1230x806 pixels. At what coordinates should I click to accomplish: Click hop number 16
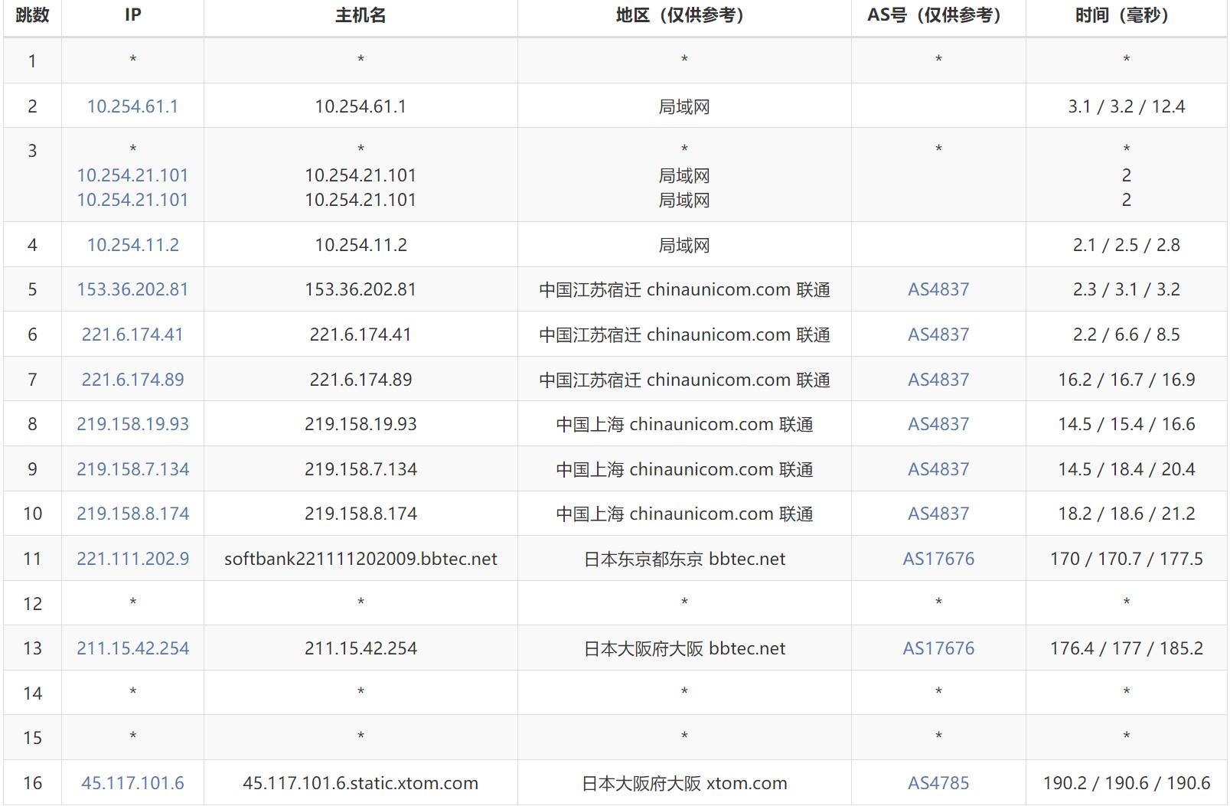[x=32, y=783]
